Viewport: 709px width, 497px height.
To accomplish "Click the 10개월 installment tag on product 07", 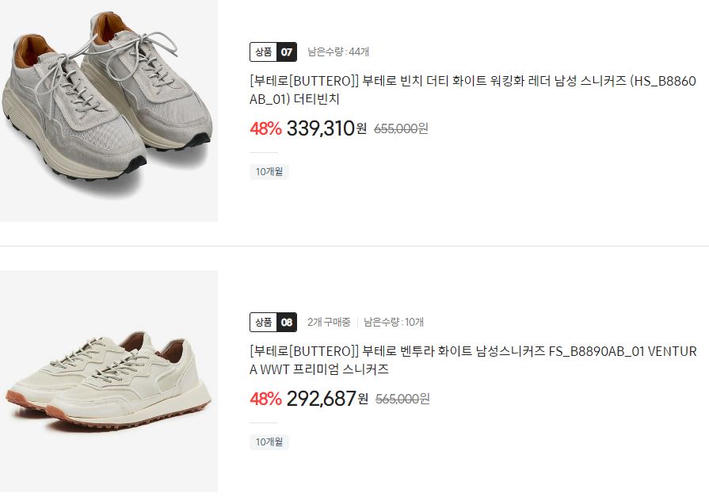I will click(269, 171).
